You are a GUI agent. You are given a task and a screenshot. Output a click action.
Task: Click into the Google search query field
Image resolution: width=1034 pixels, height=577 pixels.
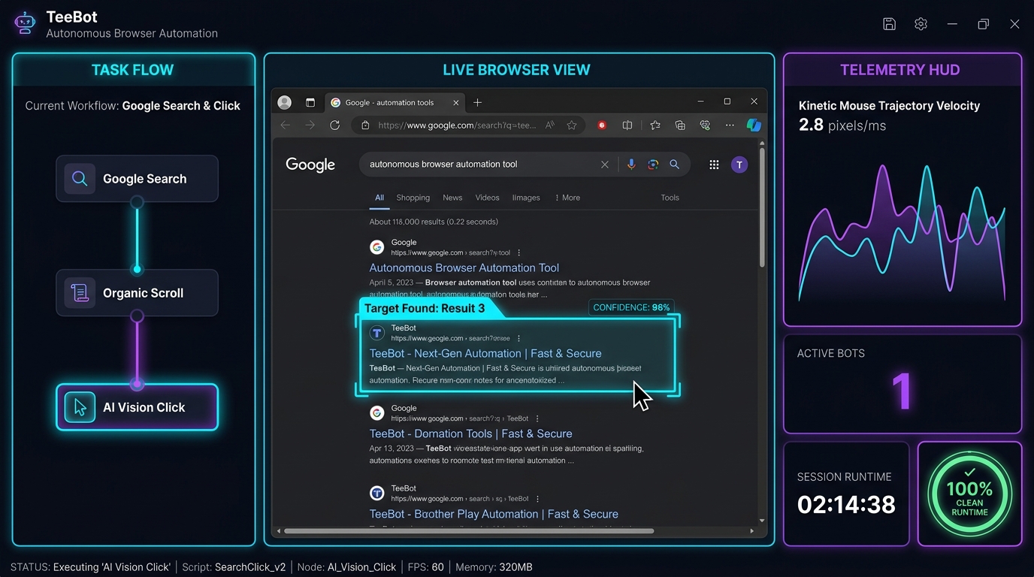pyautogui.click(x=481, y=165)
